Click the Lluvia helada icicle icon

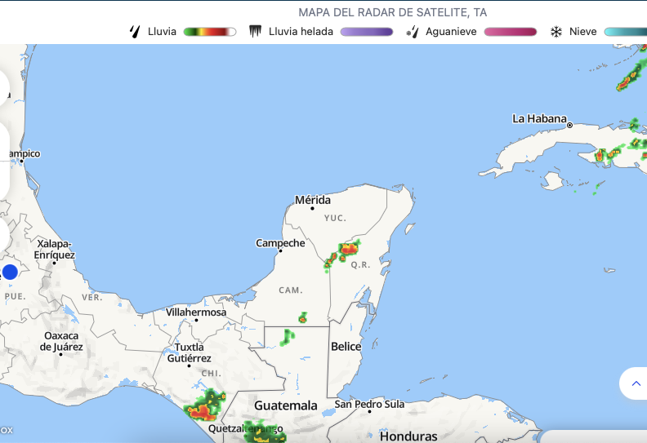[x=256, y=31]
